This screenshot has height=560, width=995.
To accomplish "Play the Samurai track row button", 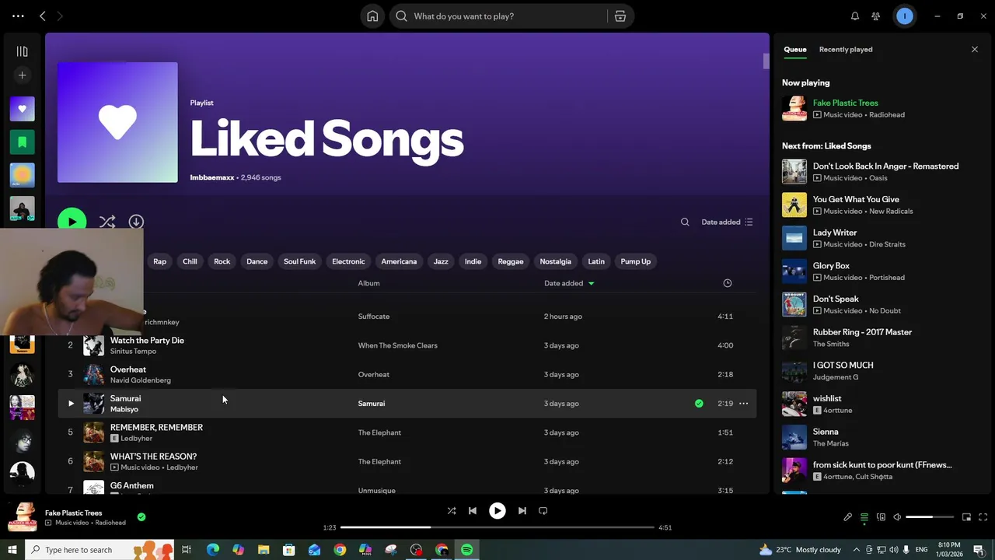I will click(x=71, y=404).
